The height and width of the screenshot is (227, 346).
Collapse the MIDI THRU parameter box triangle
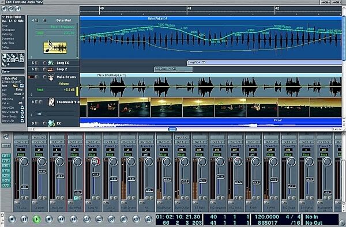(x=3, y=17)
